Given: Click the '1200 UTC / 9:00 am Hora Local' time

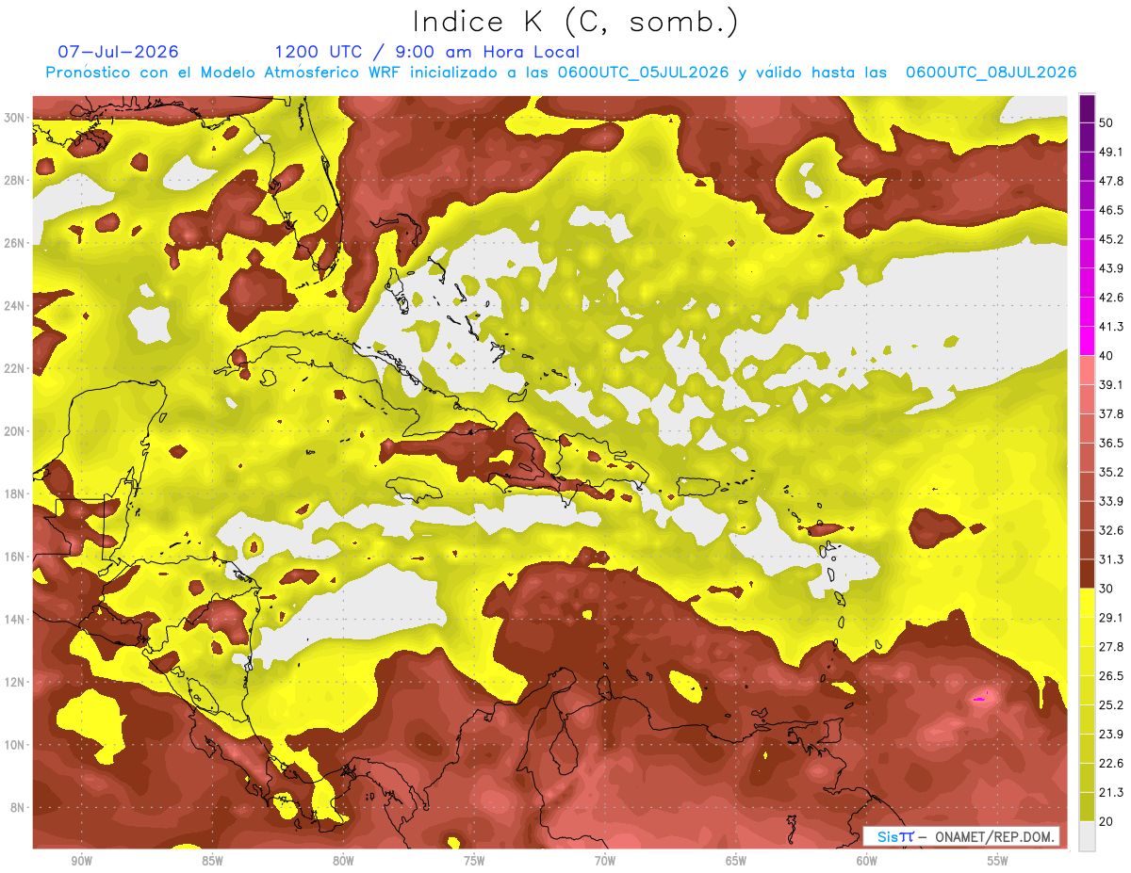Looking at the screenshot, I should [x=427, y=53].
